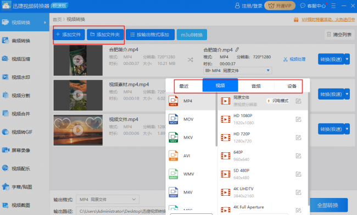The height and width of the screenshot is (215, 357).
Task: Click 按输出格式添加 button
Action: click(x=150, y=35)
